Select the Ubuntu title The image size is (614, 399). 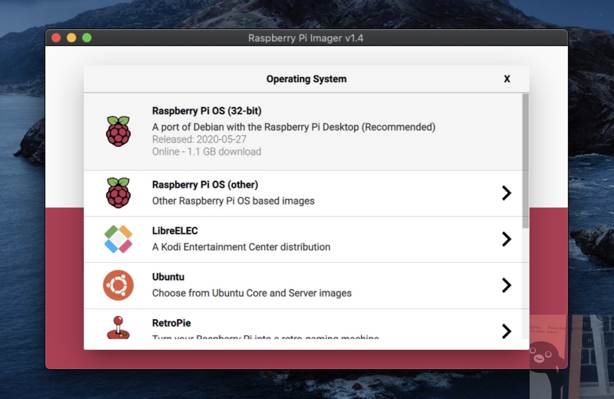click(x=168, y=277)
